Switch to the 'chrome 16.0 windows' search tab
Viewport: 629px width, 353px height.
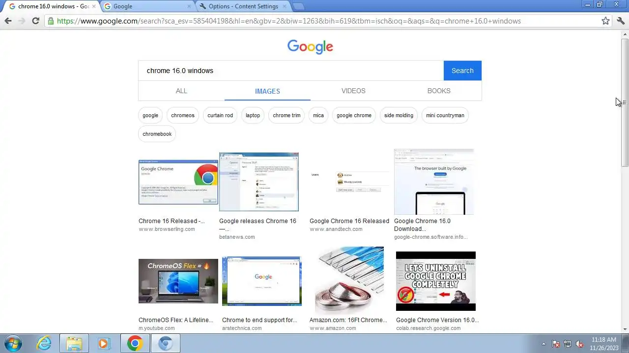pyautogui.click(x=51, y=6)
